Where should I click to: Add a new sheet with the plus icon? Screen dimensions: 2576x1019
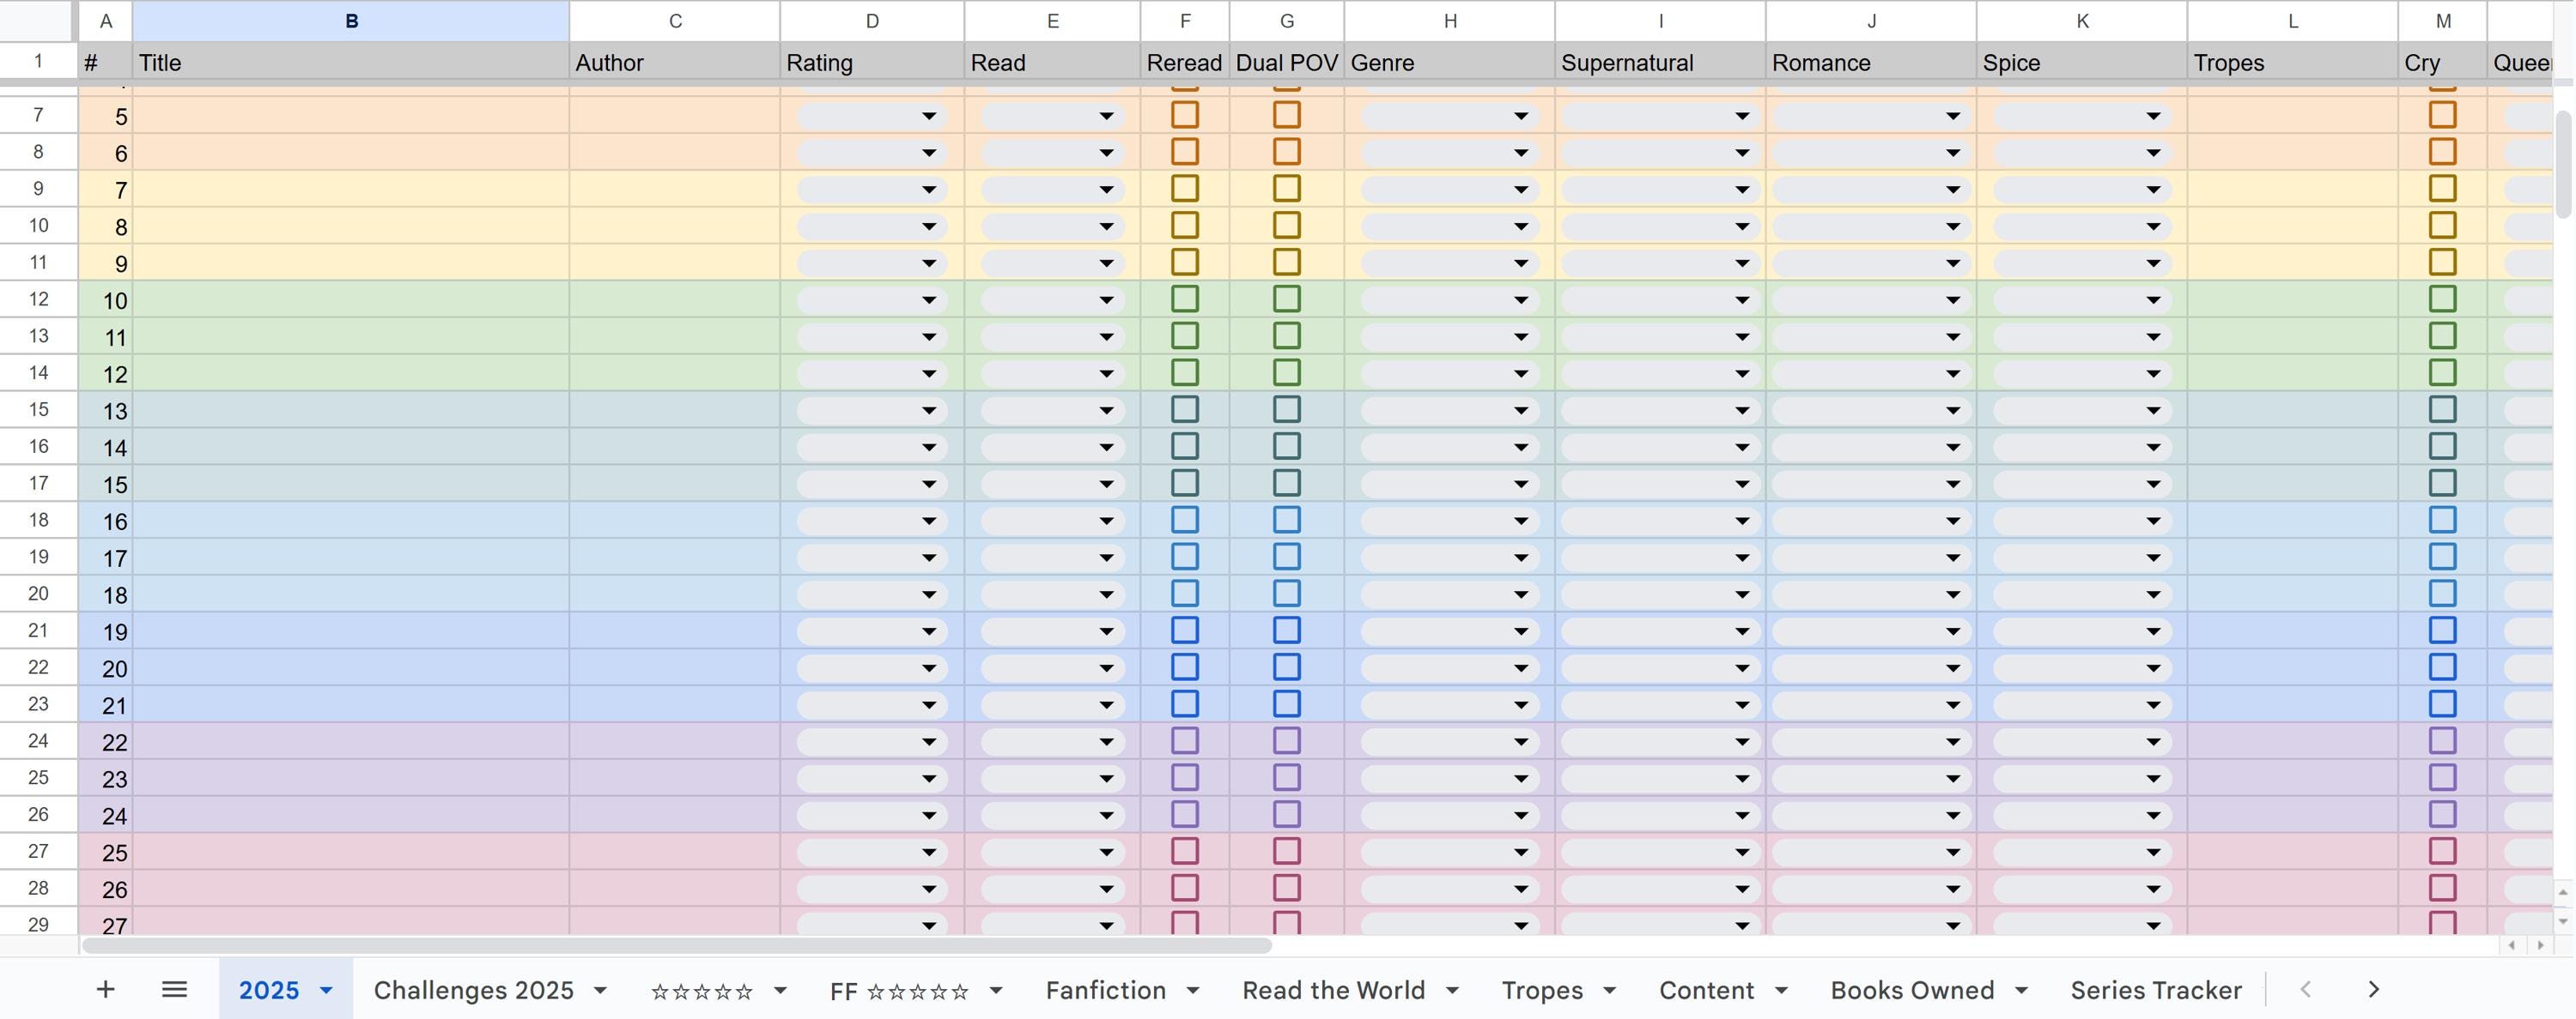105,990
